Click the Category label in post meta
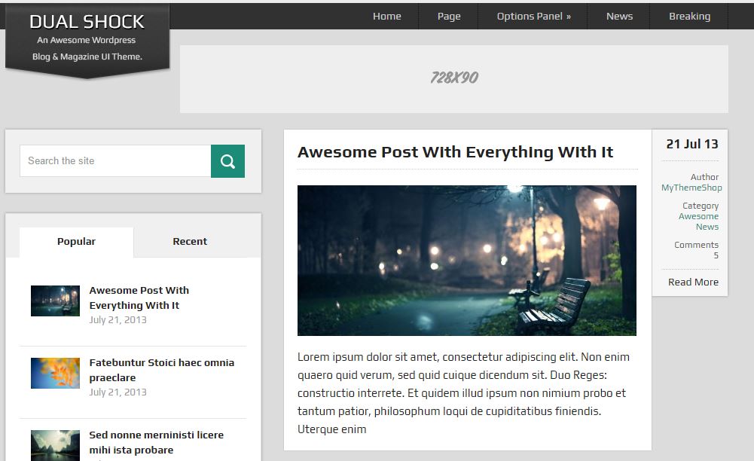 tap(701, 206)
